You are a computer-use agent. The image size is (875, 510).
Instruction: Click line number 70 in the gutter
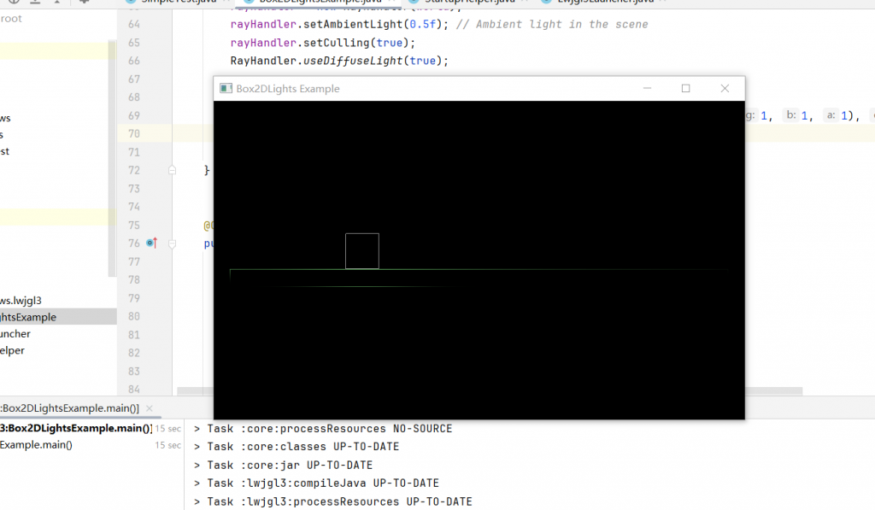133,134
